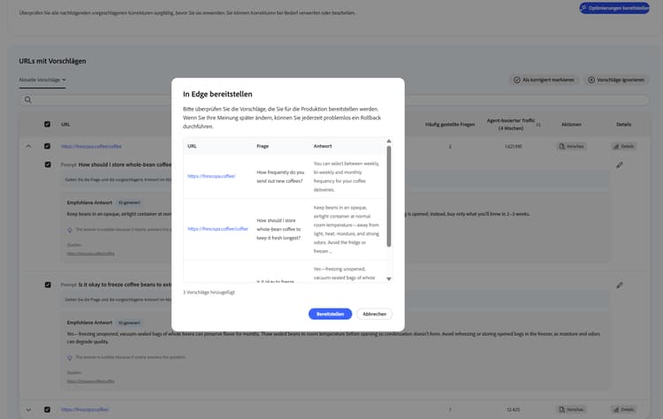Expand the last URL row chevron
The image size is (663, 419).
pyautogui.click(x=28, y=409)
